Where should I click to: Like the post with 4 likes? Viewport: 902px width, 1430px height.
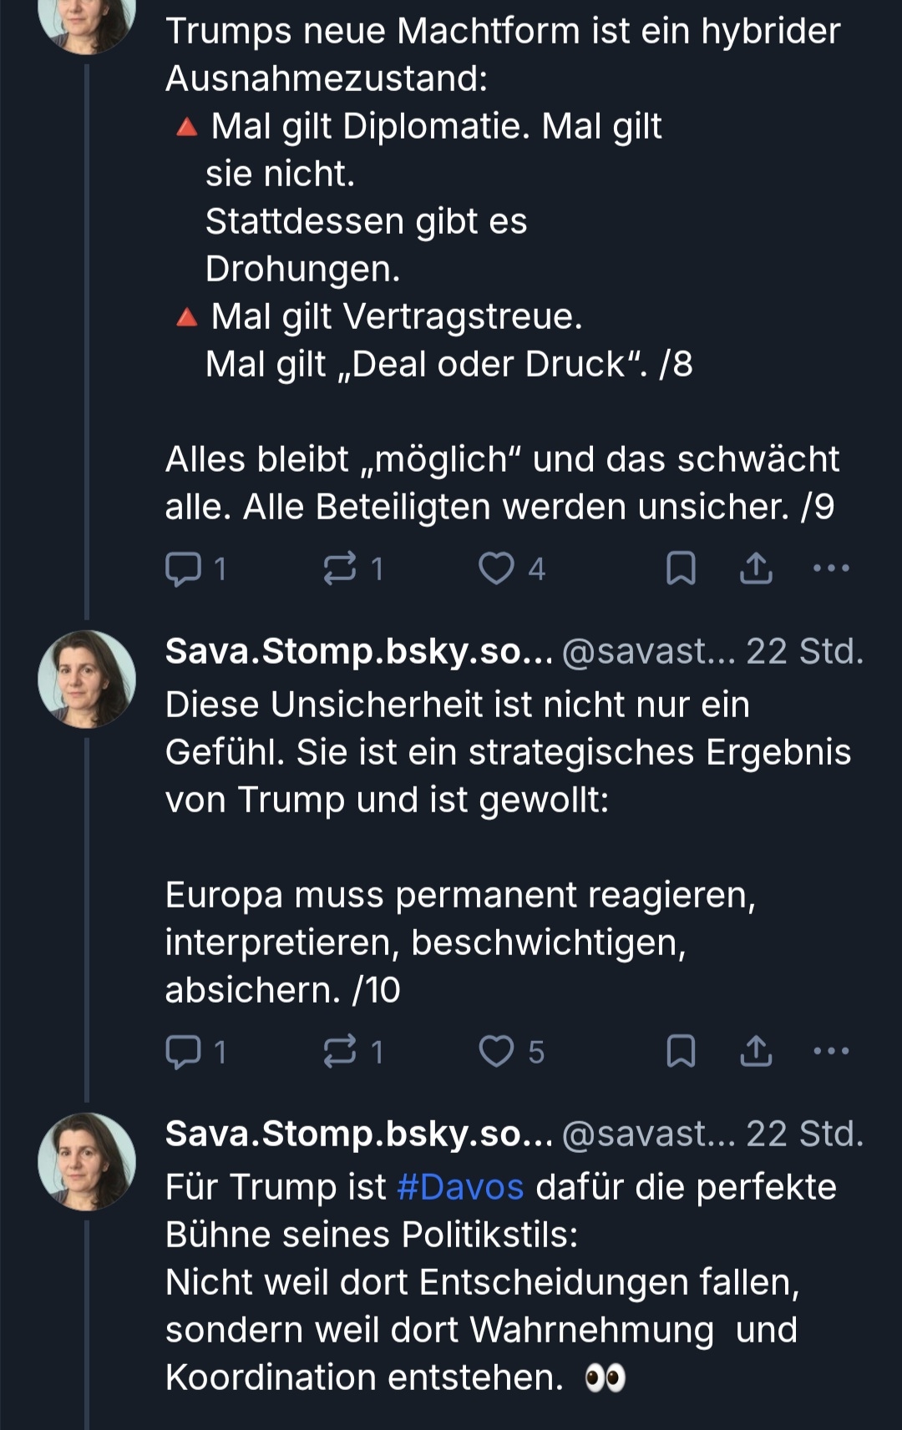496,568
